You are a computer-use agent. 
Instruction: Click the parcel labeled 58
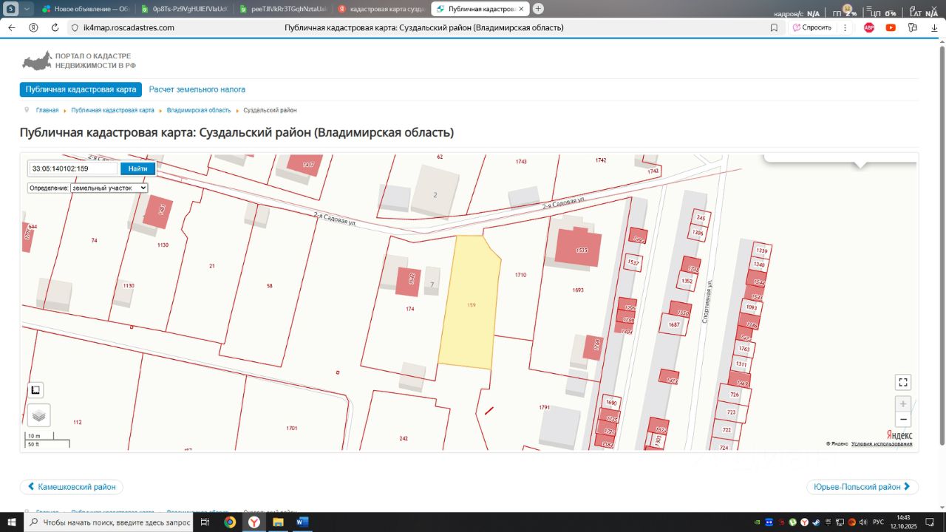coord(269,286)
